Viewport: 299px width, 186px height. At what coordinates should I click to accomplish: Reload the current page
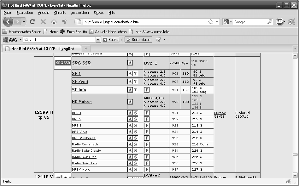tap(32, 22)
